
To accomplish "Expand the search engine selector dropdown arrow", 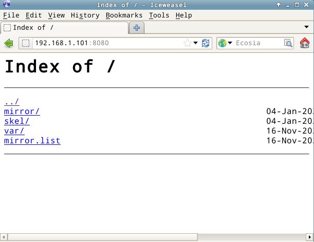I will (230, 43).
